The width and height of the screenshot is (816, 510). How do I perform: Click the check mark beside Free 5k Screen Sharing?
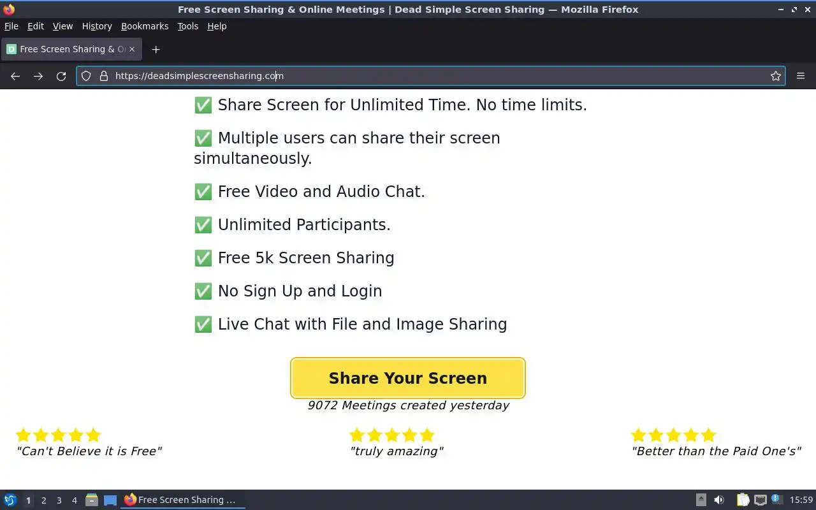click(203, 258)
